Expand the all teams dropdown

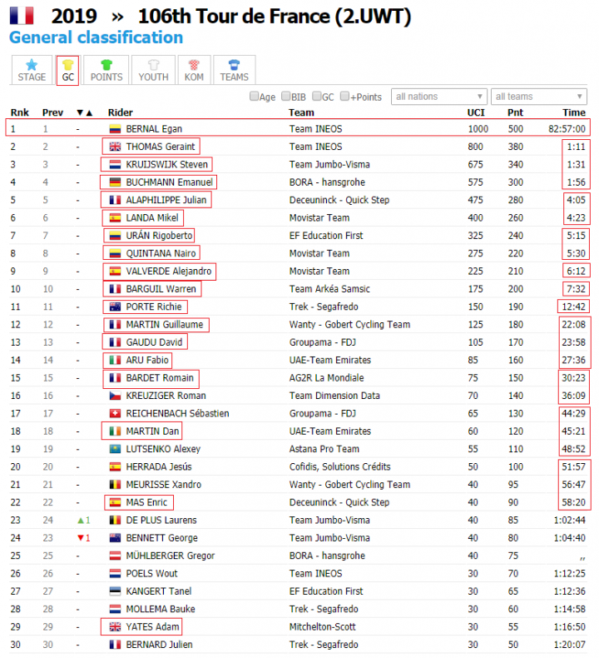538,97
